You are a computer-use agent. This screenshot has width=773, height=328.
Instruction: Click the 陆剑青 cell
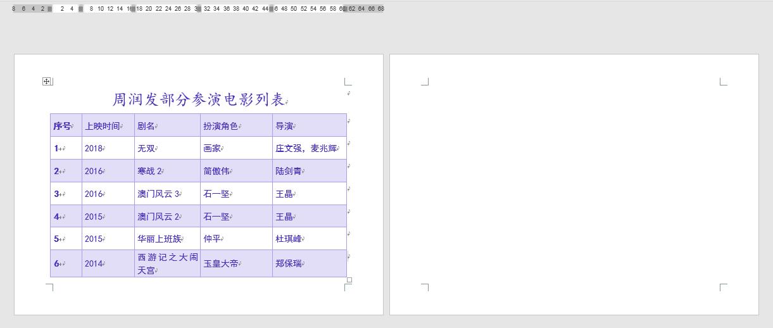pyautogui.click(x=310, y=171)
